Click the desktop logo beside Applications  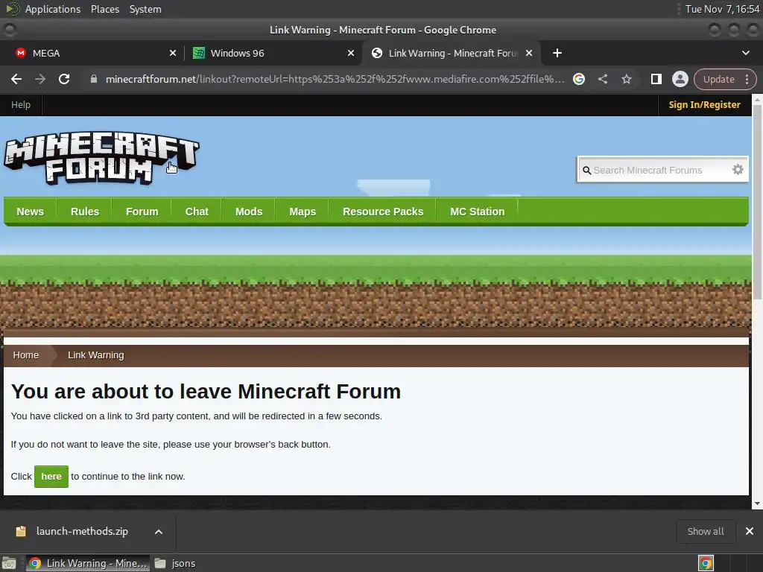pyautogui.click(x=12, y=9)
